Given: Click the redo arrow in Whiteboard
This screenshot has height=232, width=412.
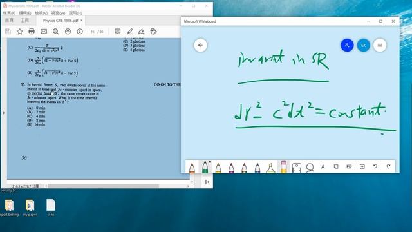Looking at the screenshot, I should click(388, 166).
